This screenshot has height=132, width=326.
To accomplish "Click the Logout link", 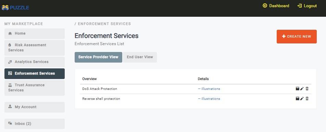I will click(307, 6).
